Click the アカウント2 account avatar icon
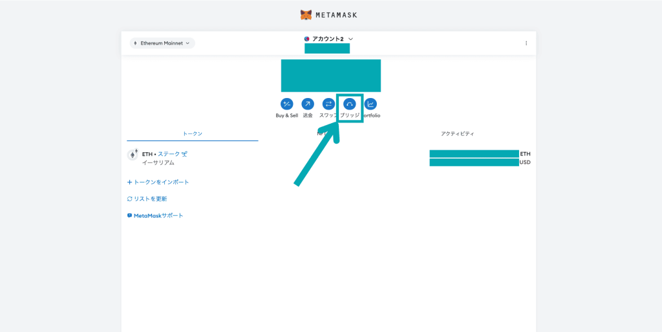Screen dimensions: 662x332 (x=307, y=39)
